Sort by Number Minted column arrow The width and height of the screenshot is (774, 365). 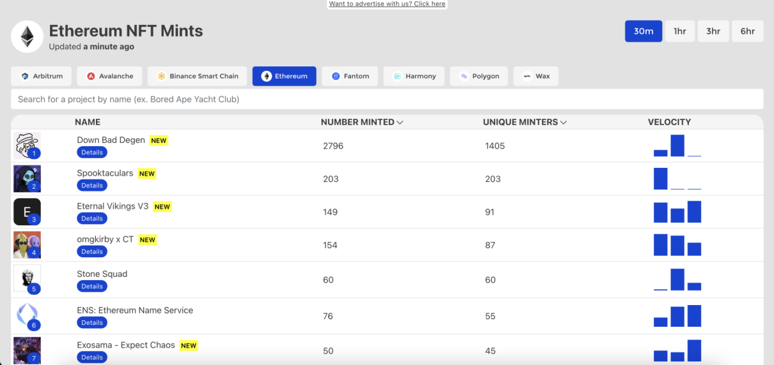tap(400, 123)
